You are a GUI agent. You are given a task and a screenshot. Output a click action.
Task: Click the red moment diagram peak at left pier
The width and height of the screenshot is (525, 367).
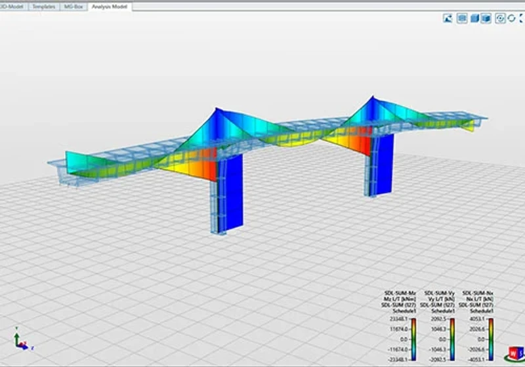[210, 165]
